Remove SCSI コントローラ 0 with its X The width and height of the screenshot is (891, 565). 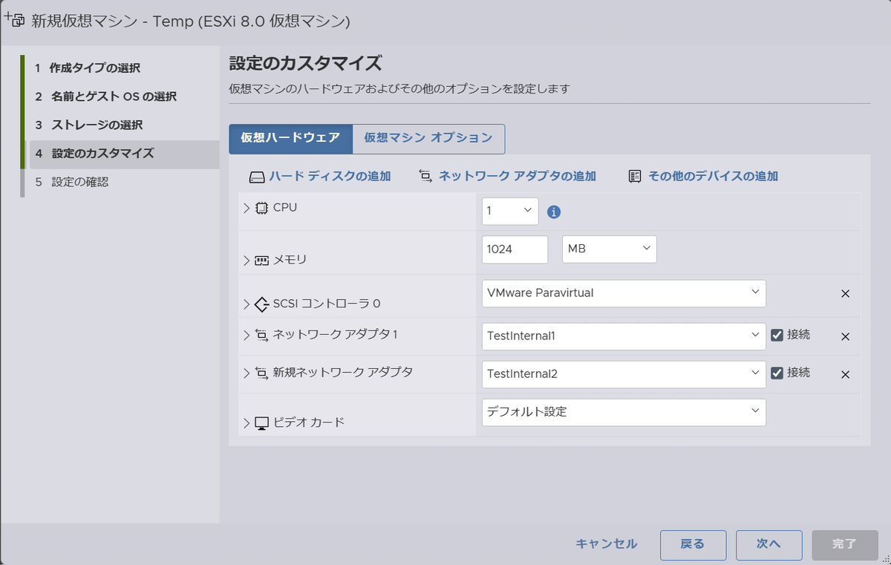click(x=845, y=293)
